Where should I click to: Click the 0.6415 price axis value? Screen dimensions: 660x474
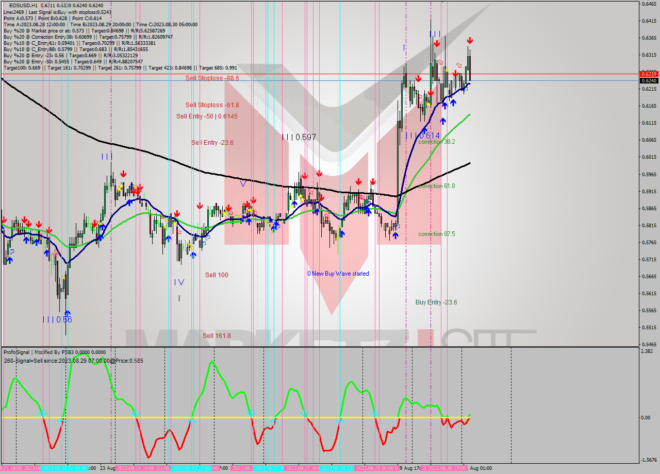[649, 21]
